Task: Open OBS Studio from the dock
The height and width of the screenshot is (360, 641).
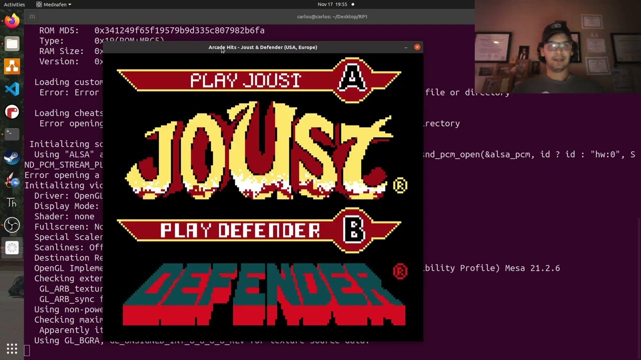Action: tap(12, 225)
